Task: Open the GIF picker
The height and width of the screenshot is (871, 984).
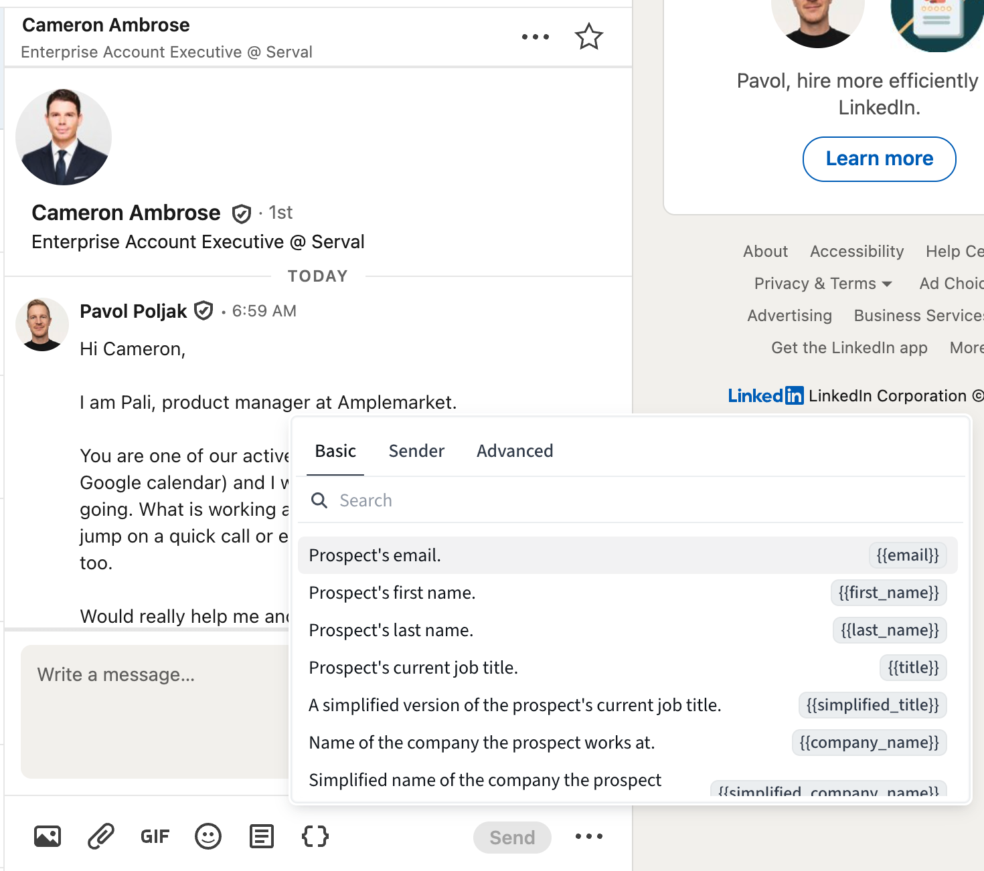Action: point(155,836)
